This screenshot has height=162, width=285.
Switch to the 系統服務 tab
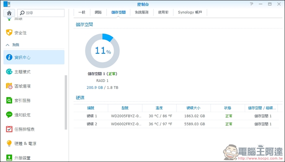tap(141, 12)
